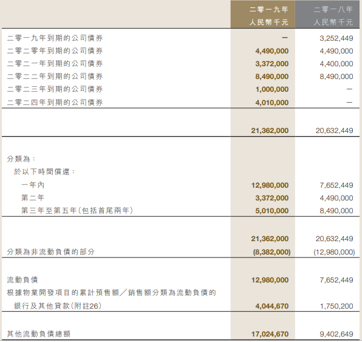Click the subheading 於以下時間償還:
This screenshot has width=362, height=342.
44,171
